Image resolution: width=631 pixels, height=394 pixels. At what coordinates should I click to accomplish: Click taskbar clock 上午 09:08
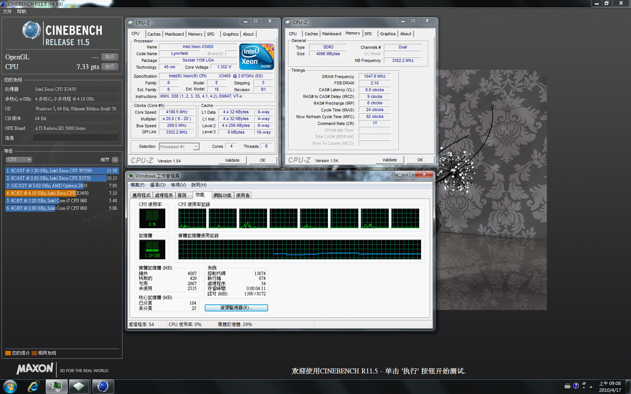[x=610, y=383]
